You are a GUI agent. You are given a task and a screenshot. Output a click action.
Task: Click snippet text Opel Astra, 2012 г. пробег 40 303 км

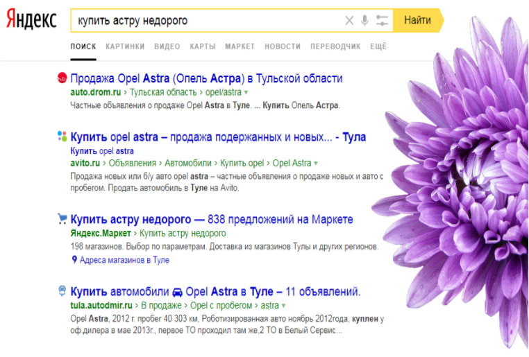135,319
